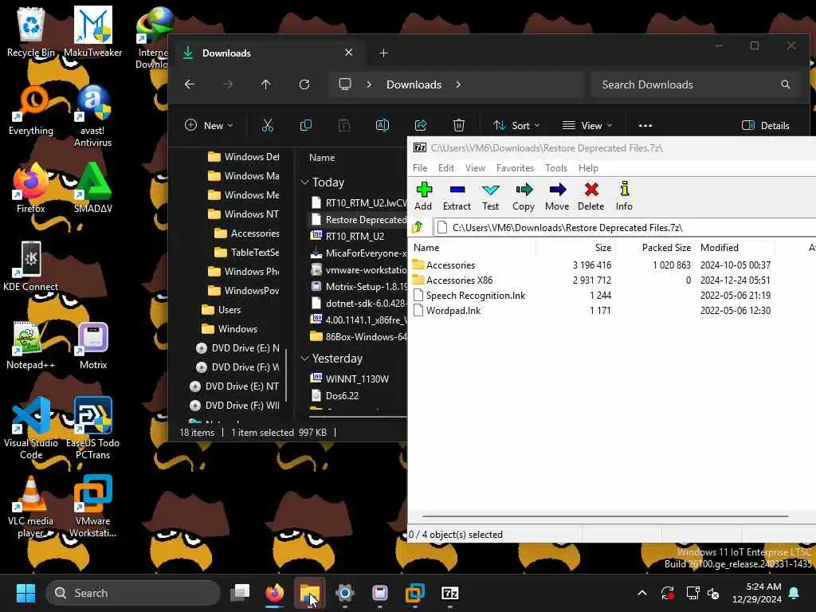Click the Copy icon in 7-Zip toolbar
Image resolution: width=816 pixels, height=612 pixels.
[x=524, y=196]
